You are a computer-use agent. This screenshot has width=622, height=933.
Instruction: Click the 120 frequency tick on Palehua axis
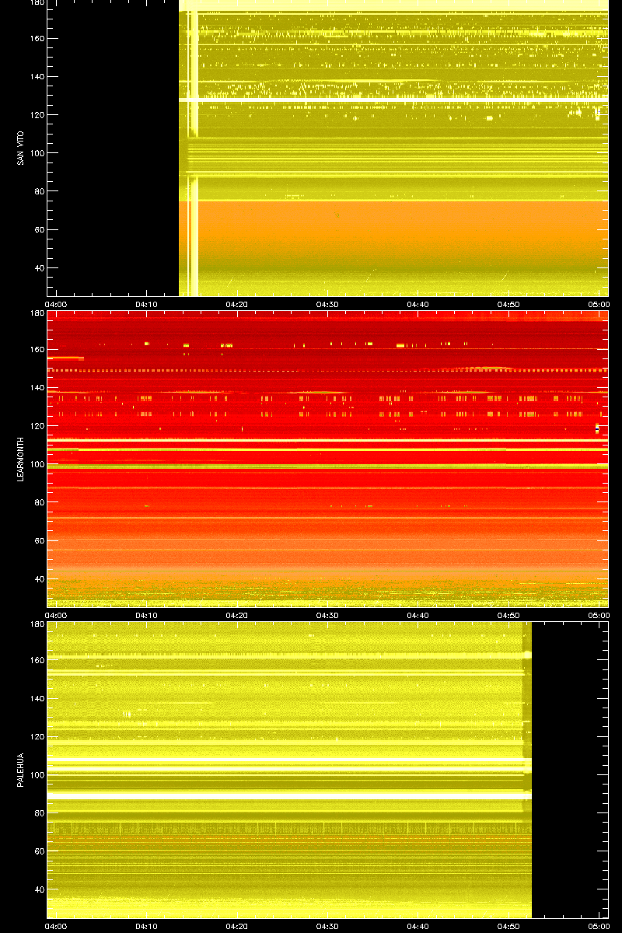coord(37,736)
